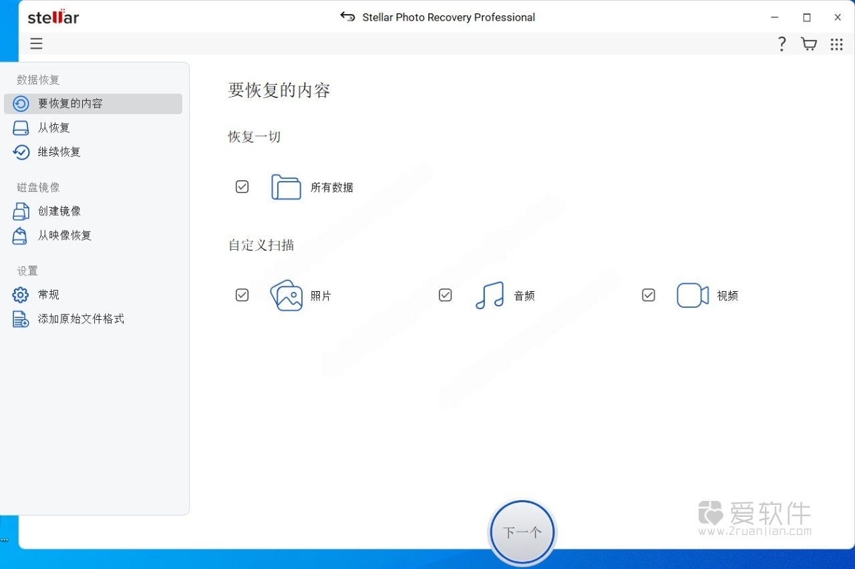The image size is (855, 569).
Task: Open 常规 settings gear icon
Action: pos(19,295)
